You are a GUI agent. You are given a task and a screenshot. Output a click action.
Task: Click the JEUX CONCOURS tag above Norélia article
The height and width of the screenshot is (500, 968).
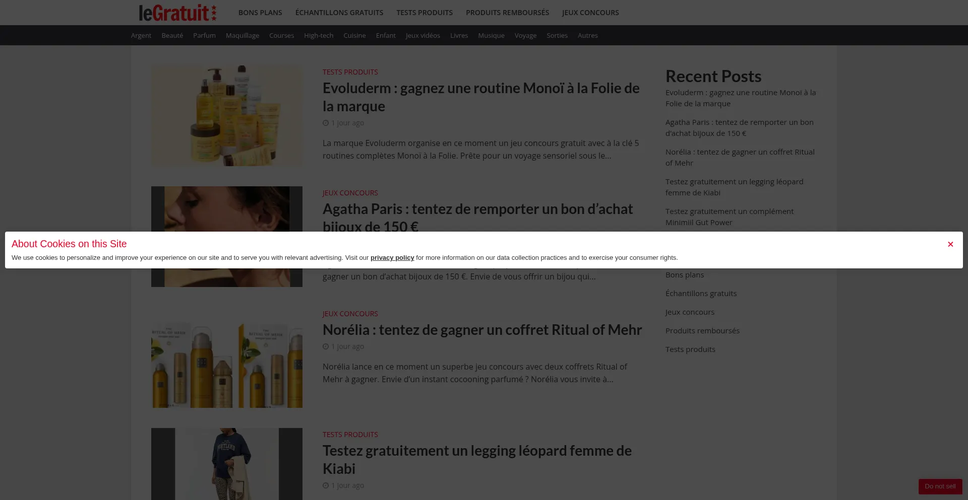[x=350, y=314]
